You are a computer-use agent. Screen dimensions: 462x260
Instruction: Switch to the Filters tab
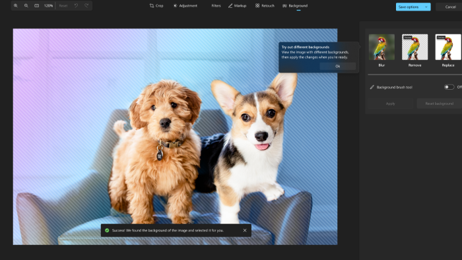coord(216,5)
